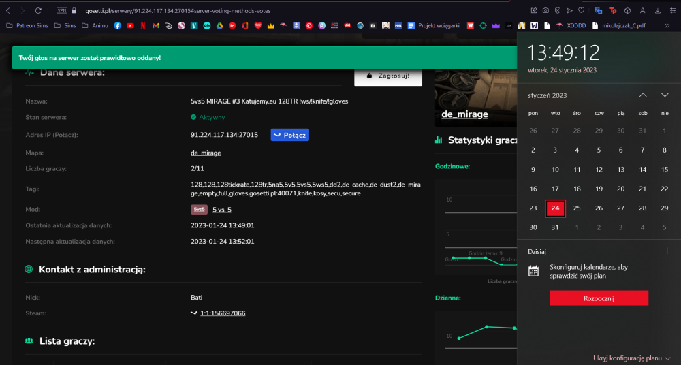
Task: Open the Patreon Sims bookmarks folder
Action: tap(27, 26)
